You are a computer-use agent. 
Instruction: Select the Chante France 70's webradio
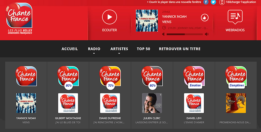pyautogui.click(x=110, y=78)
